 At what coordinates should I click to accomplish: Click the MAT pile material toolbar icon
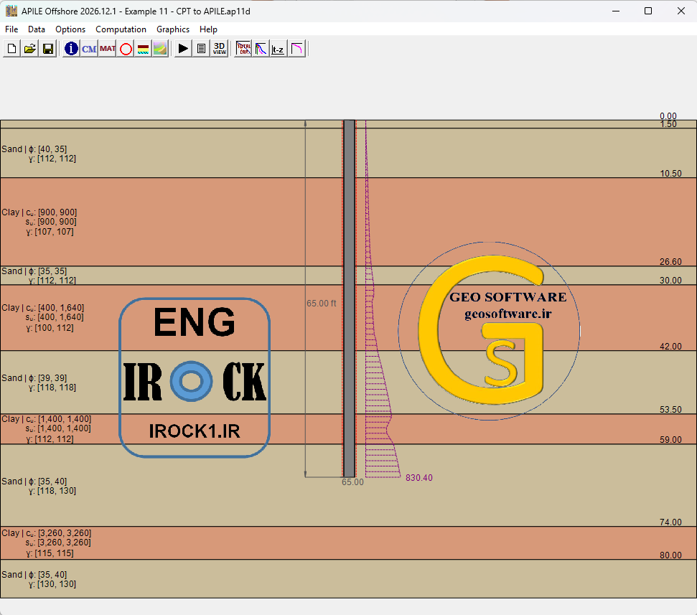[x=108, y=48]
